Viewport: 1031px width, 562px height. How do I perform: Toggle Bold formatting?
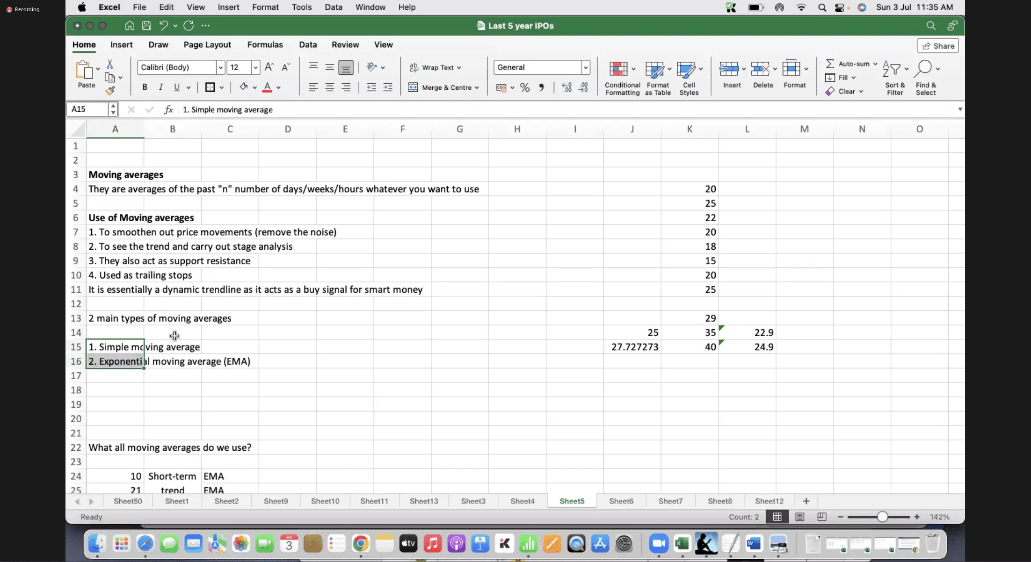coord(145,87)
